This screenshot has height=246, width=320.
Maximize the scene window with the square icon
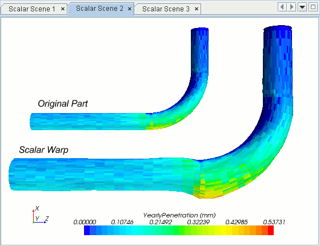point(313,7)
